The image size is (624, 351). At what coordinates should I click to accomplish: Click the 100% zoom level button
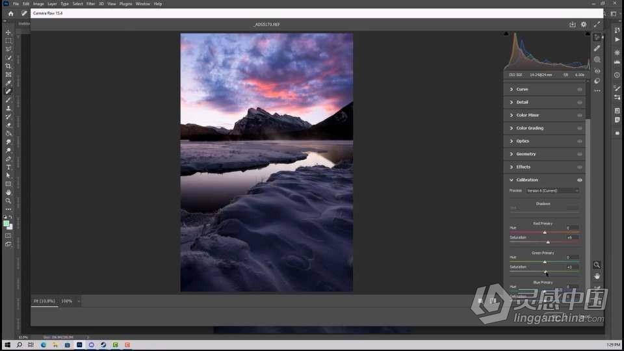coord(67,301)
